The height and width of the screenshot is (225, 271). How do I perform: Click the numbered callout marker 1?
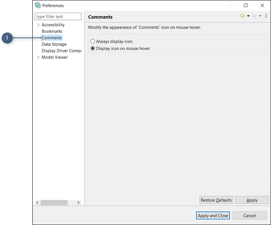[7, 38]
